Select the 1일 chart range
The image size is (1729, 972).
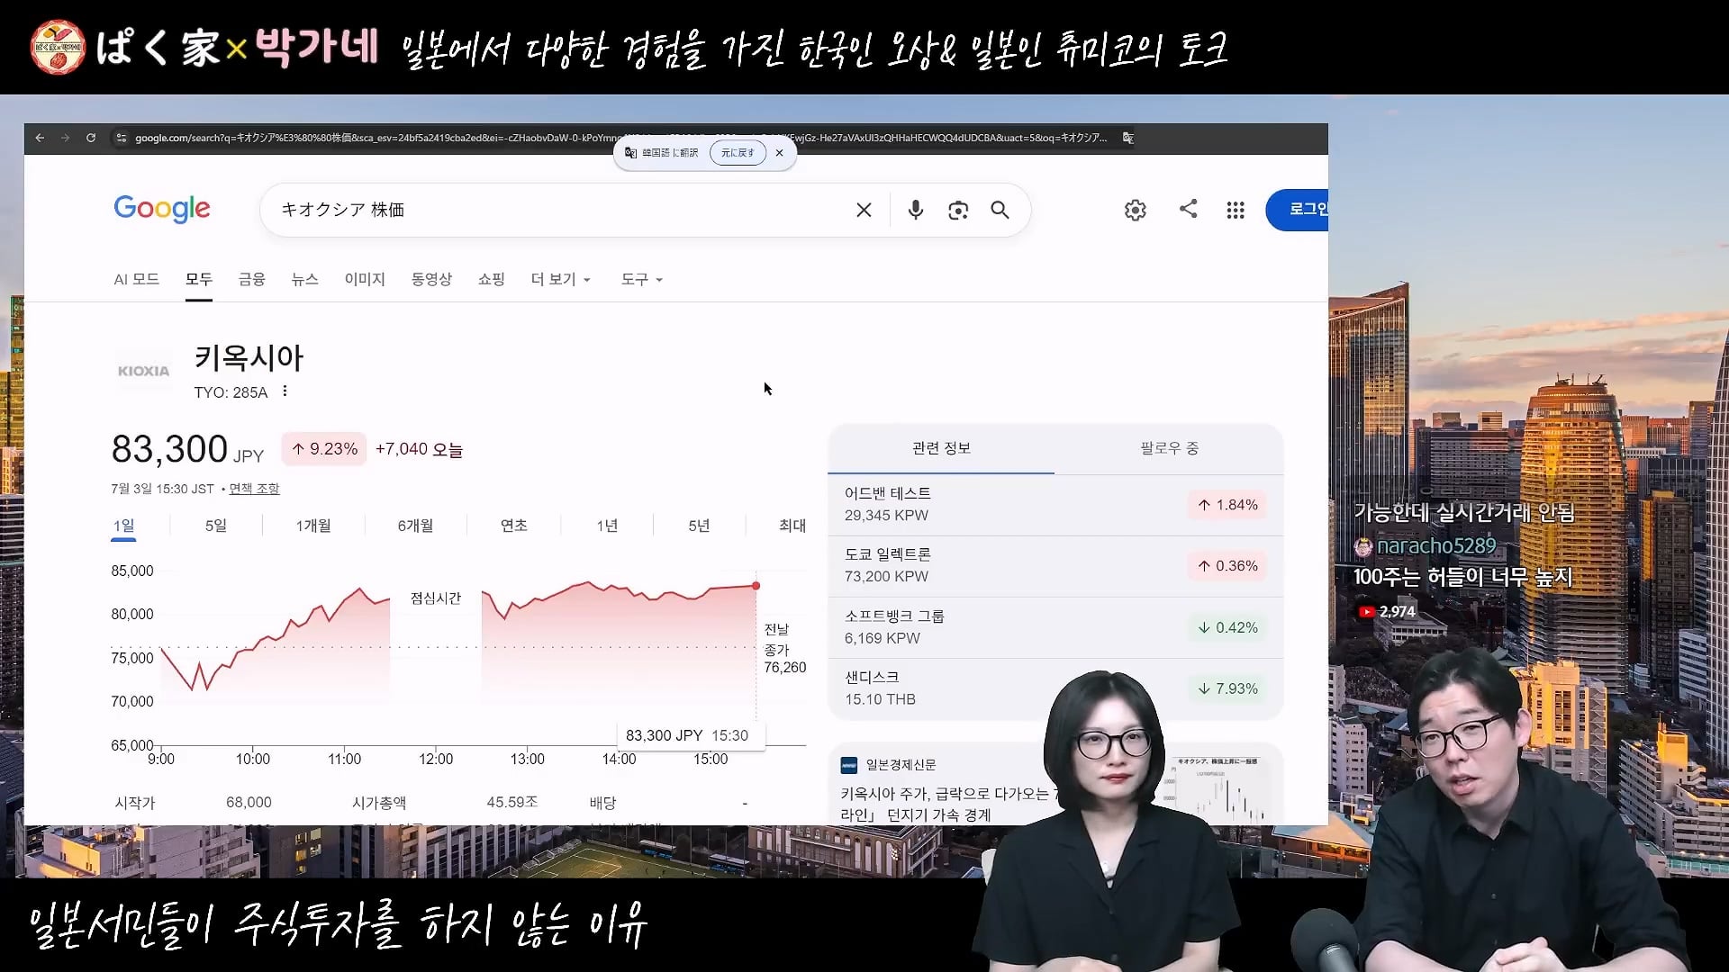(x=123, y=526)
